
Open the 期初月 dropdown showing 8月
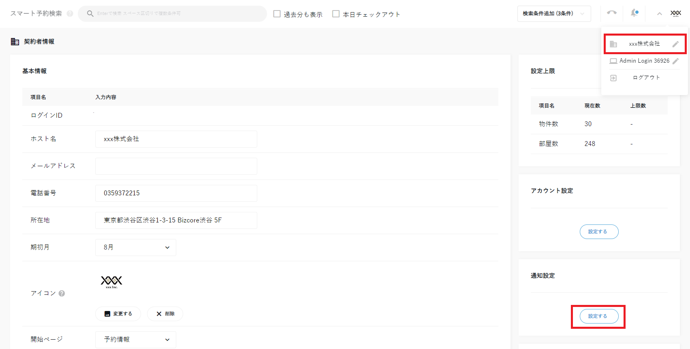click(136, 247)
